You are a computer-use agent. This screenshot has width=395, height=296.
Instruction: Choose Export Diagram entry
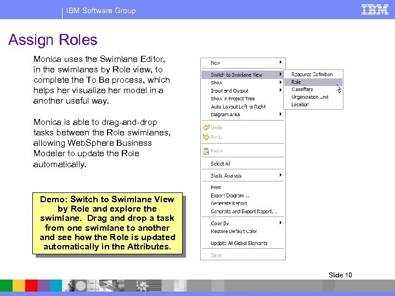point(243,196)
